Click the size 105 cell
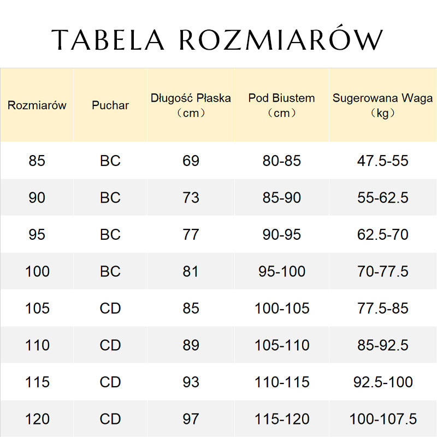437x437 pixels. pos(37,308)
